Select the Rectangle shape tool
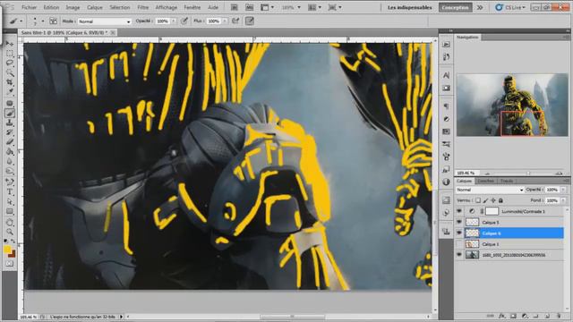573x322 pixels. (x=10, y=211)
